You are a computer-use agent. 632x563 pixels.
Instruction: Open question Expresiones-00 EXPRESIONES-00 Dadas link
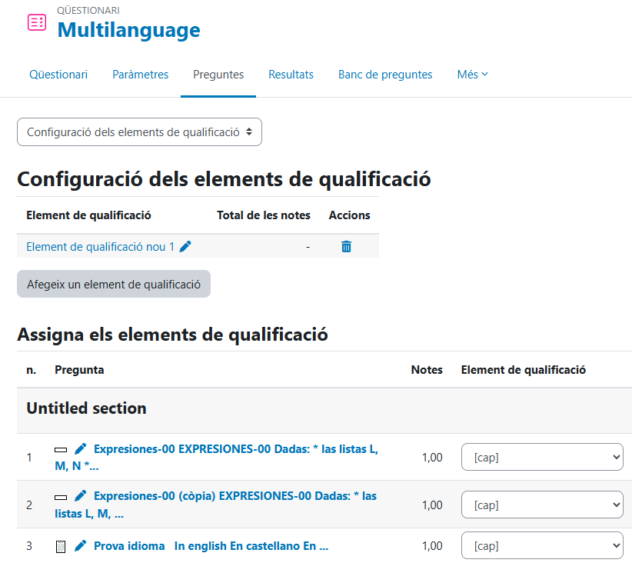click(217, 458)
